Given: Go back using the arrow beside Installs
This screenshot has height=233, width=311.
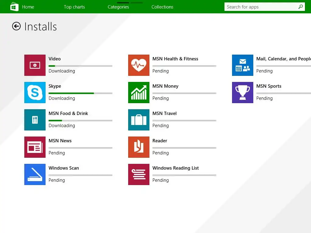Looking at the screenshot, I should click(16, 26).
